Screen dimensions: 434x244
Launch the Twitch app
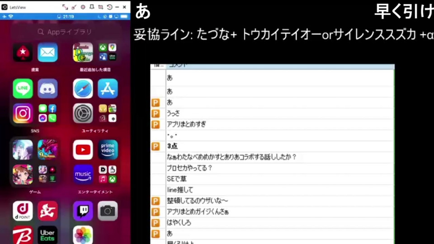pyautogui.click(x=83, y=211)
